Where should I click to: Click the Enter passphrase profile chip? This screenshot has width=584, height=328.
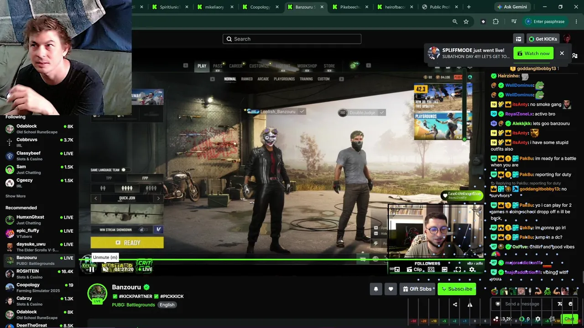[x=546, y=21]
